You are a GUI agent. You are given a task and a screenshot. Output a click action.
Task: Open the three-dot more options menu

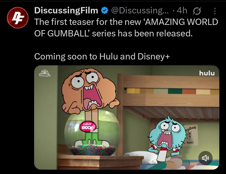coord(215,11)
